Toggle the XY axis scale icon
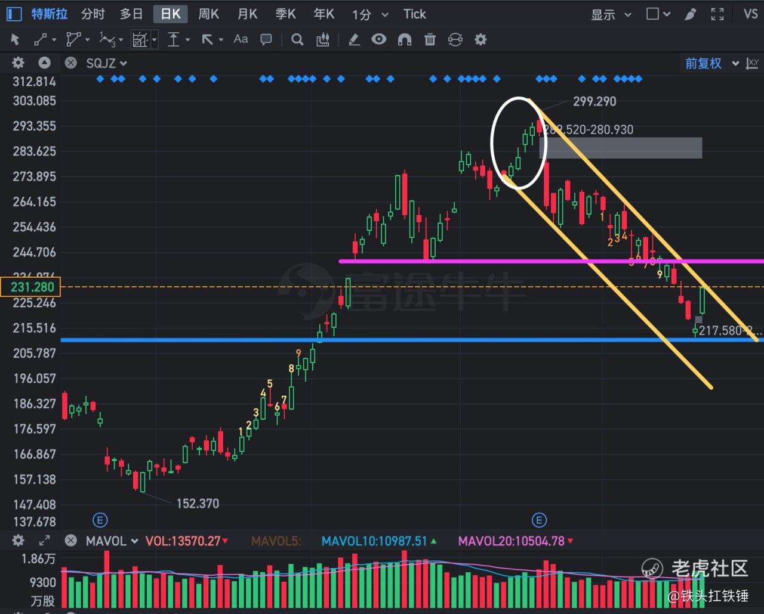 (x=753, y=63)
